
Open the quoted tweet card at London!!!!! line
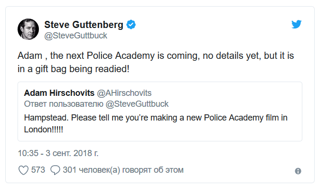click(x=43, y=130)
